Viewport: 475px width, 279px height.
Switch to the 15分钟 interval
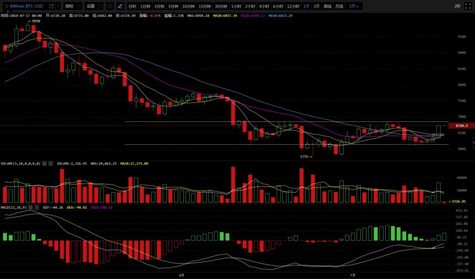click(x=205, y=6)
